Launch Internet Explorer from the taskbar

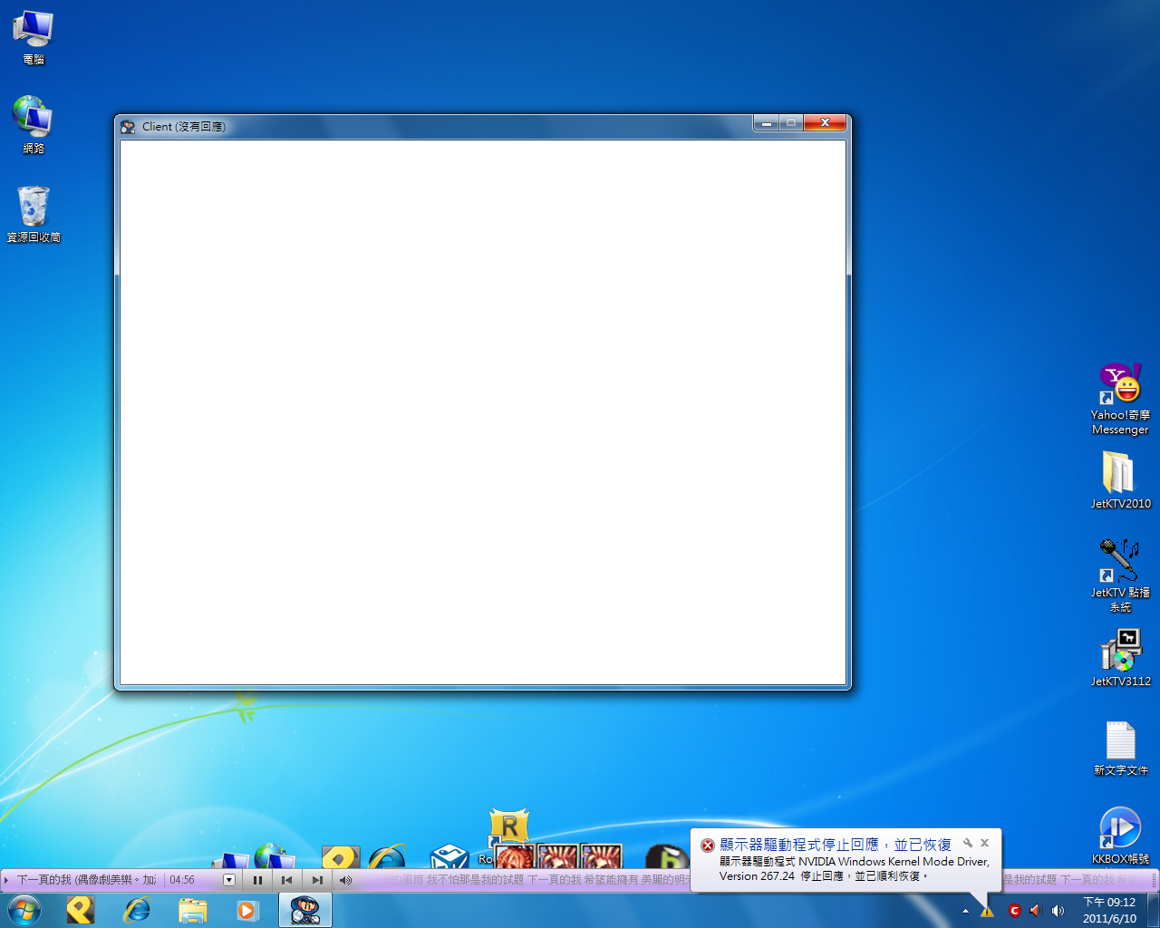click(137, 910)
